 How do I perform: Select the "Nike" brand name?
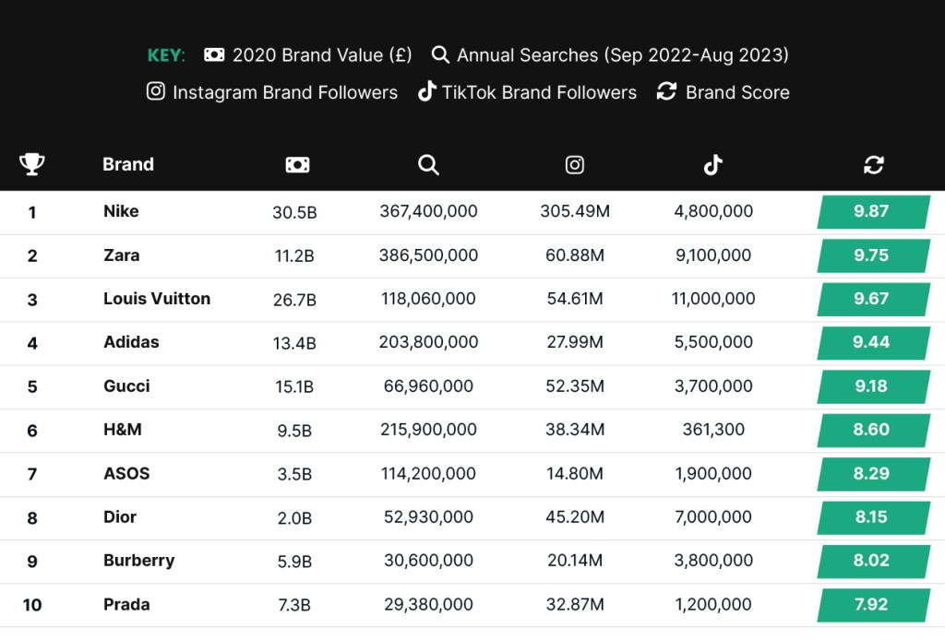click(x=121, y=211)
